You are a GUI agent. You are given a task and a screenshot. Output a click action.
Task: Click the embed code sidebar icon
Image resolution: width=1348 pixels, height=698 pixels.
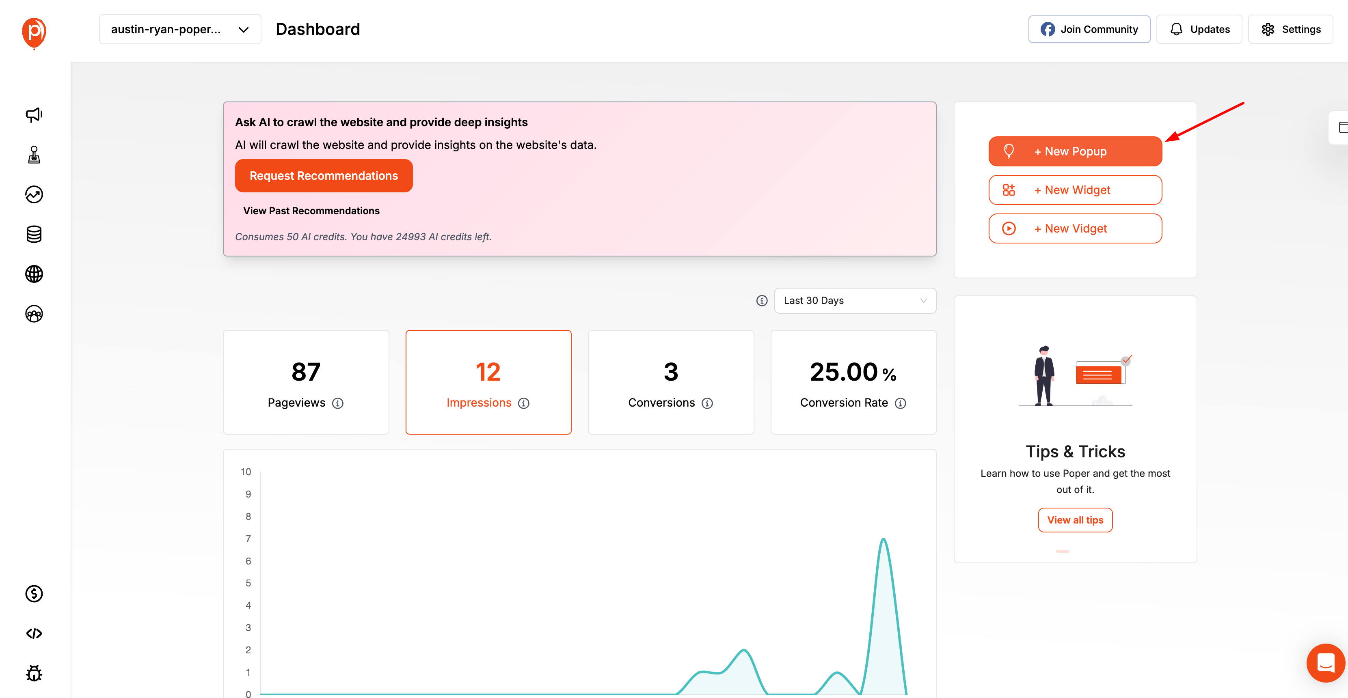click(x=34, y=634)
